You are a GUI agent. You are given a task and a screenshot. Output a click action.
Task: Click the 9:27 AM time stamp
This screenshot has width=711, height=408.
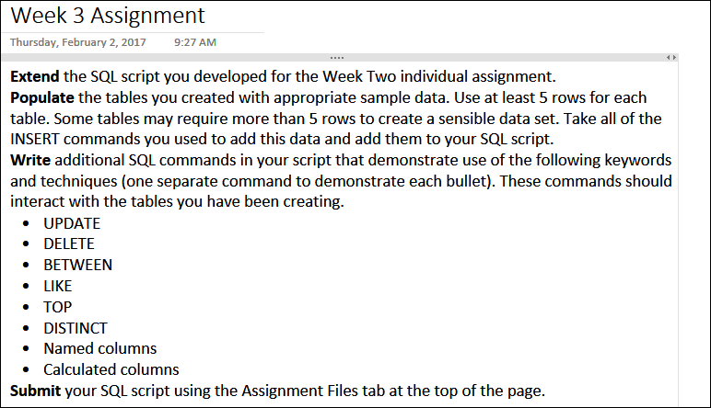(195, 42)
